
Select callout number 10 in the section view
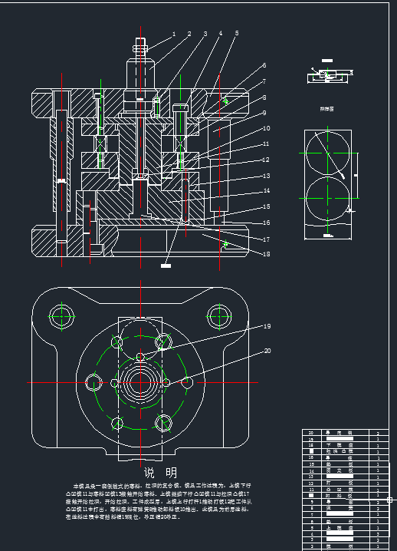pyautogui.click(x=267, y=128)
